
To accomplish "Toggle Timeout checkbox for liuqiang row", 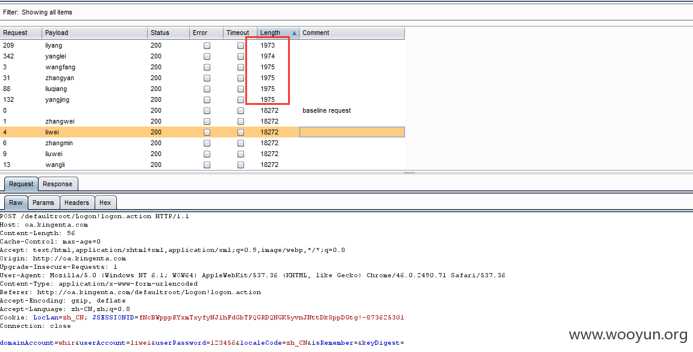I will click(240, 89).
